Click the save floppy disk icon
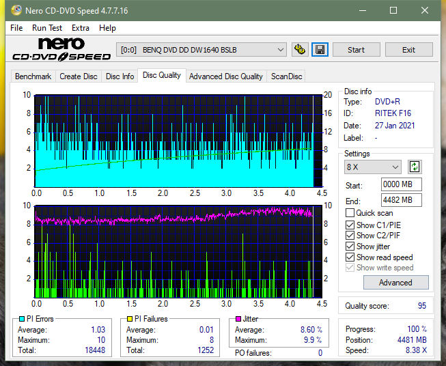Screen dimensions: 446x366 tap(320, 50)
